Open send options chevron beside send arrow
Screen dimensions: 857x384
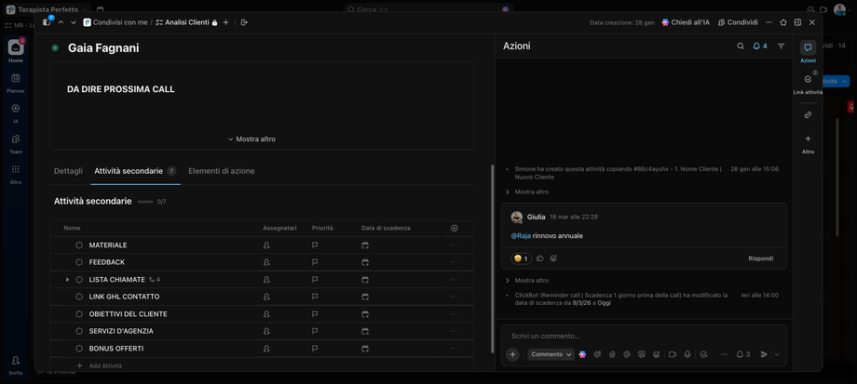pyautogui.click(x=776, y=354)
